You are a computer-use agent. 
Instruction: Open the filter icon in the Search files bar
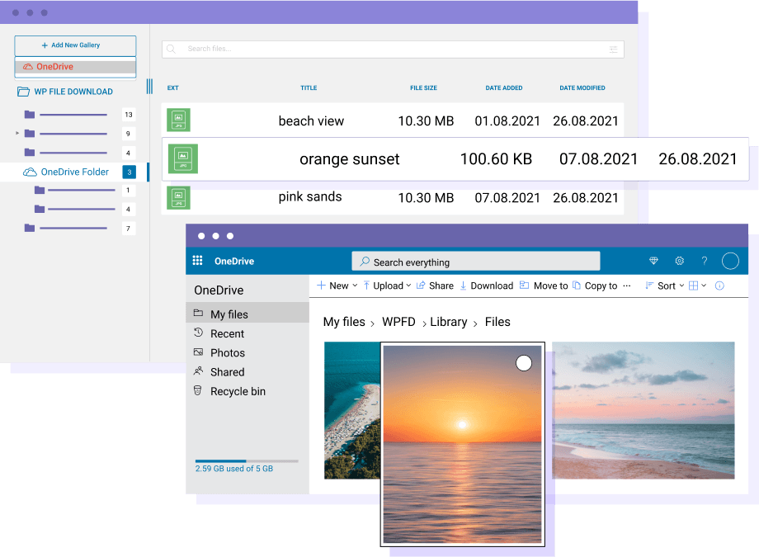[x=613, y=50]
